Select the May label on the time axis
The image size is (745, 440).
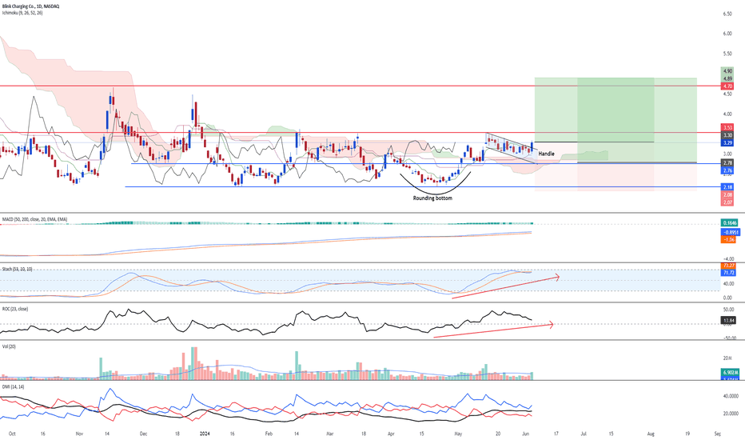pyautogui.click(x=458, y=434)
